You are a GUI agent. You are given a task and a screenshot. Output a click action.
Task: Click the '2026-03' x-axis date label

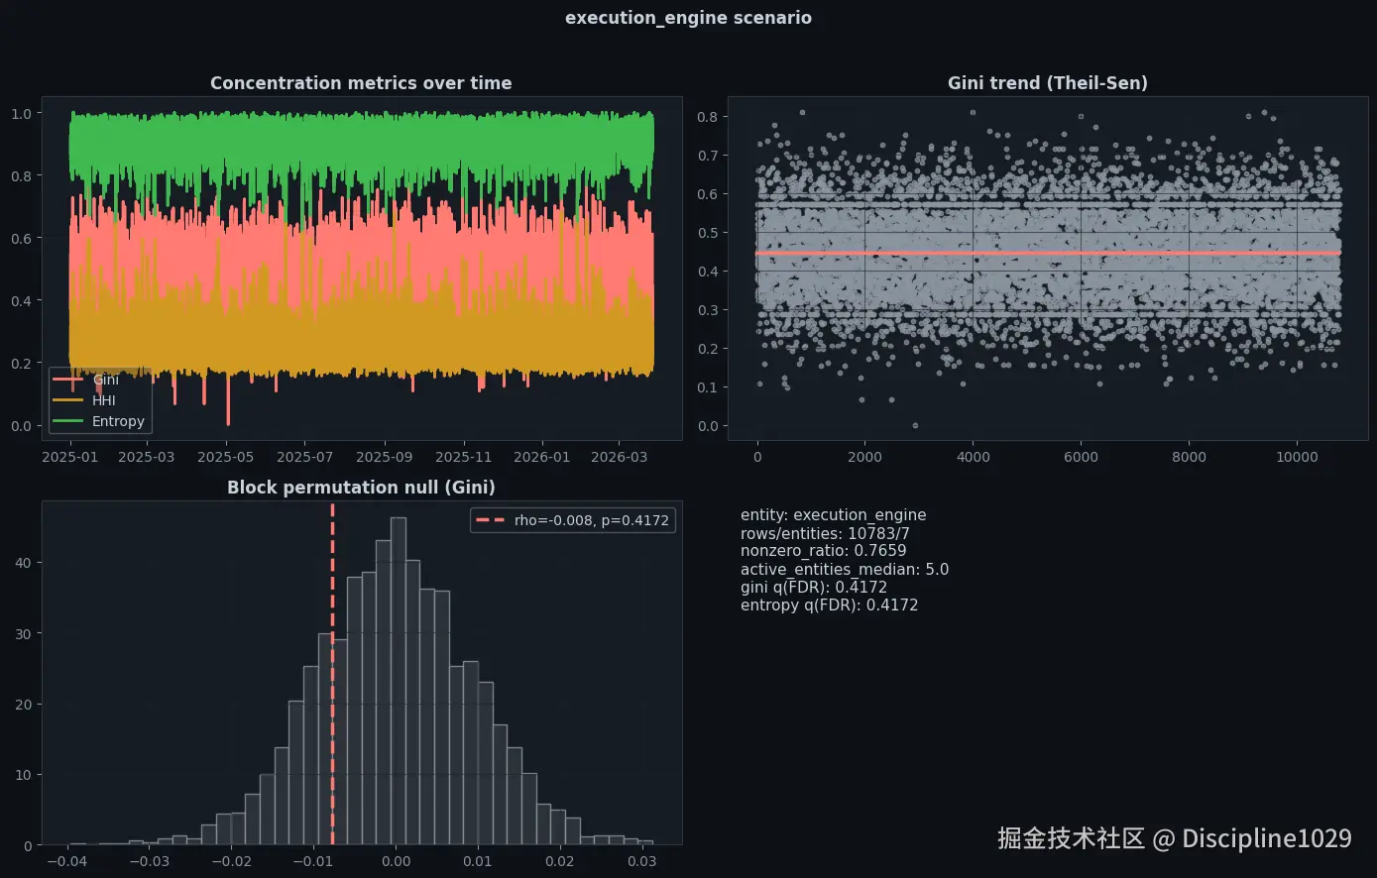pyautogui.click(x=619, y=457)
